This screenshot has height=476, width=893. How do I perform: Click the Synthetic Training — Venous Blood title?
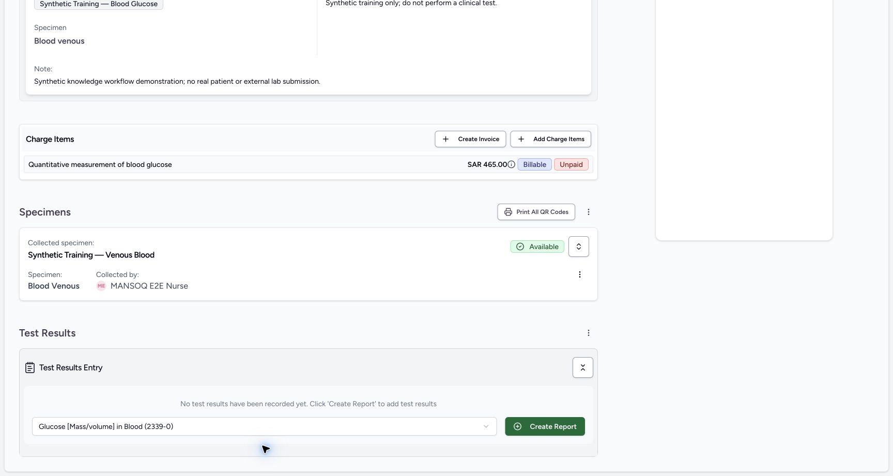(91, 255)
